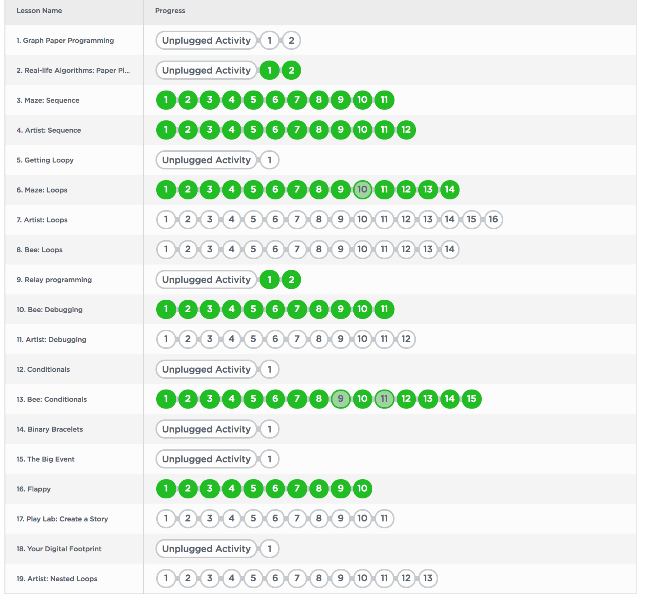Click lesson name Maze: Sequence

[x=48, y=100]
